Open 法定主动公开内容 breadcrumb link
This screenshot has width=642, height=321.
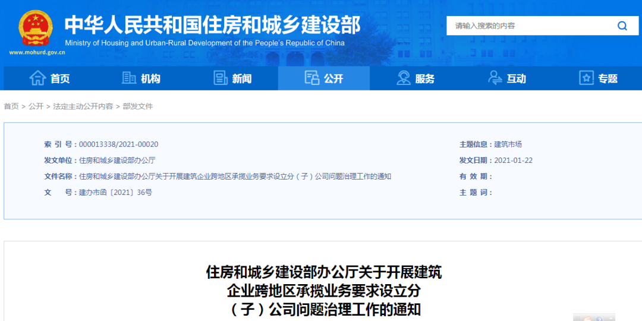pos(83,106)
